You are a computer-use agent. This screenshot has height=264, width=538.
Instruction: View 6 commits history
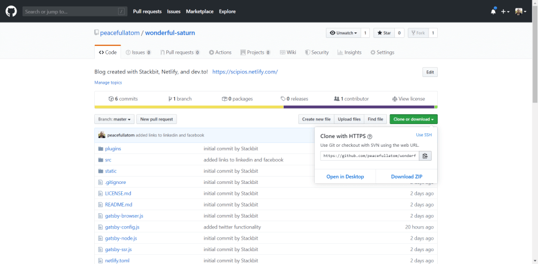point(123,99)
